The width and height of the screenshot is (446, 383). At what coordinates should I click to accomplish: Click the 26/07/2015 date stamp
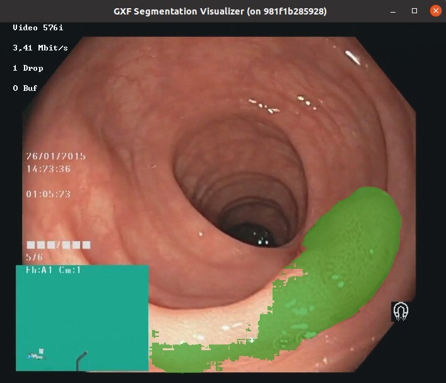tap(56, 156)
